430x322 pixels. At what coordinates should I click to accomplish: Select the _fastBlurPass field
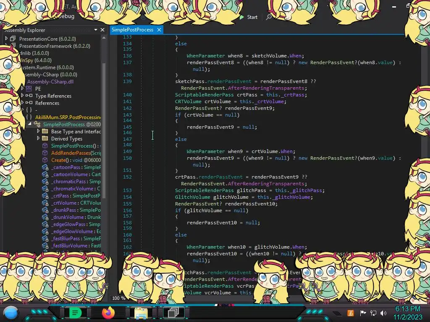pos(76,239)
